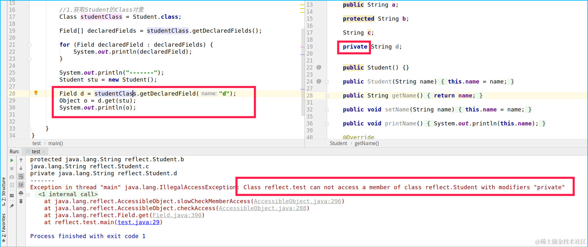This screenshot has height=247, width=588.
Task: Click the Exit process icon in Run panel
Action: 12,185
